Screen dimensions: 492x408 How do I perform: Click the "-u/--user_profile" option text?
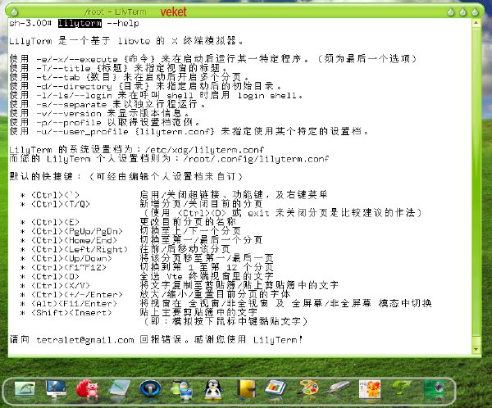[x=82, y=132]
